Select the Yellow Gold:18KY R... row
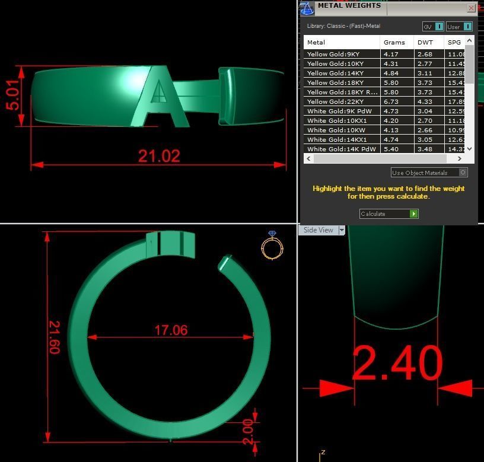Image resolution: width=484 pixels, height=462 pixels. [384, 92]
